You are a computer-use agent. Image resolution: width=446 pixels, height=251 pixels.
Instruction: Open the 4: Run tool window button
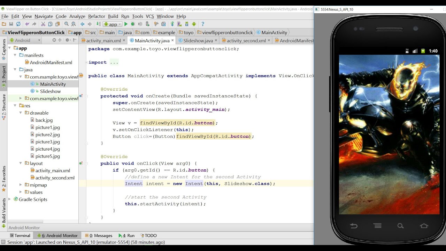coord(126,236)
